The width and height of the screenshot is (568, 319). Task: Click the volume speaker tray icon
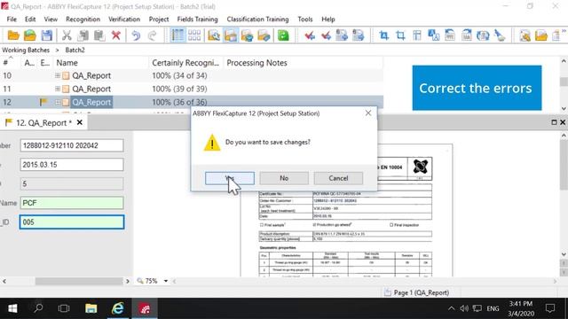(464, 308)
